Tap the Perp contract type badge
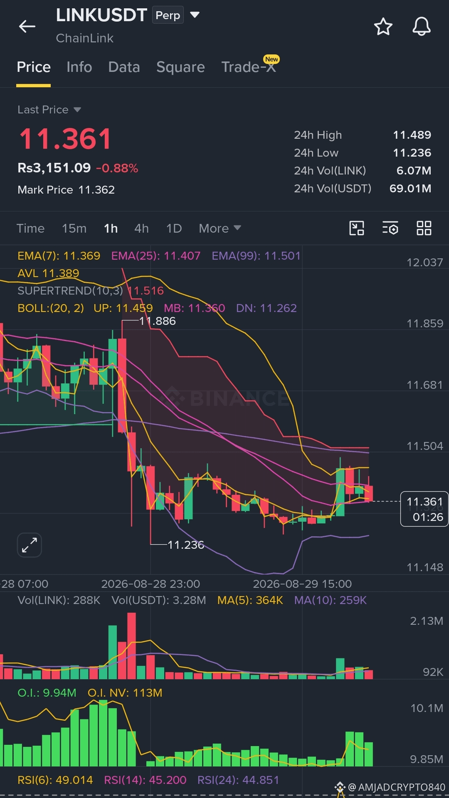 [x=168, y=15]
